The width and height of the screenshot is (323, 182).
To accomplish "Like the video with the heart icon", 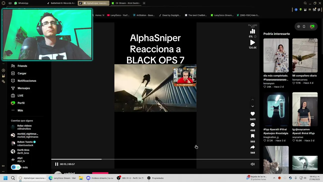I will point(253,114).
